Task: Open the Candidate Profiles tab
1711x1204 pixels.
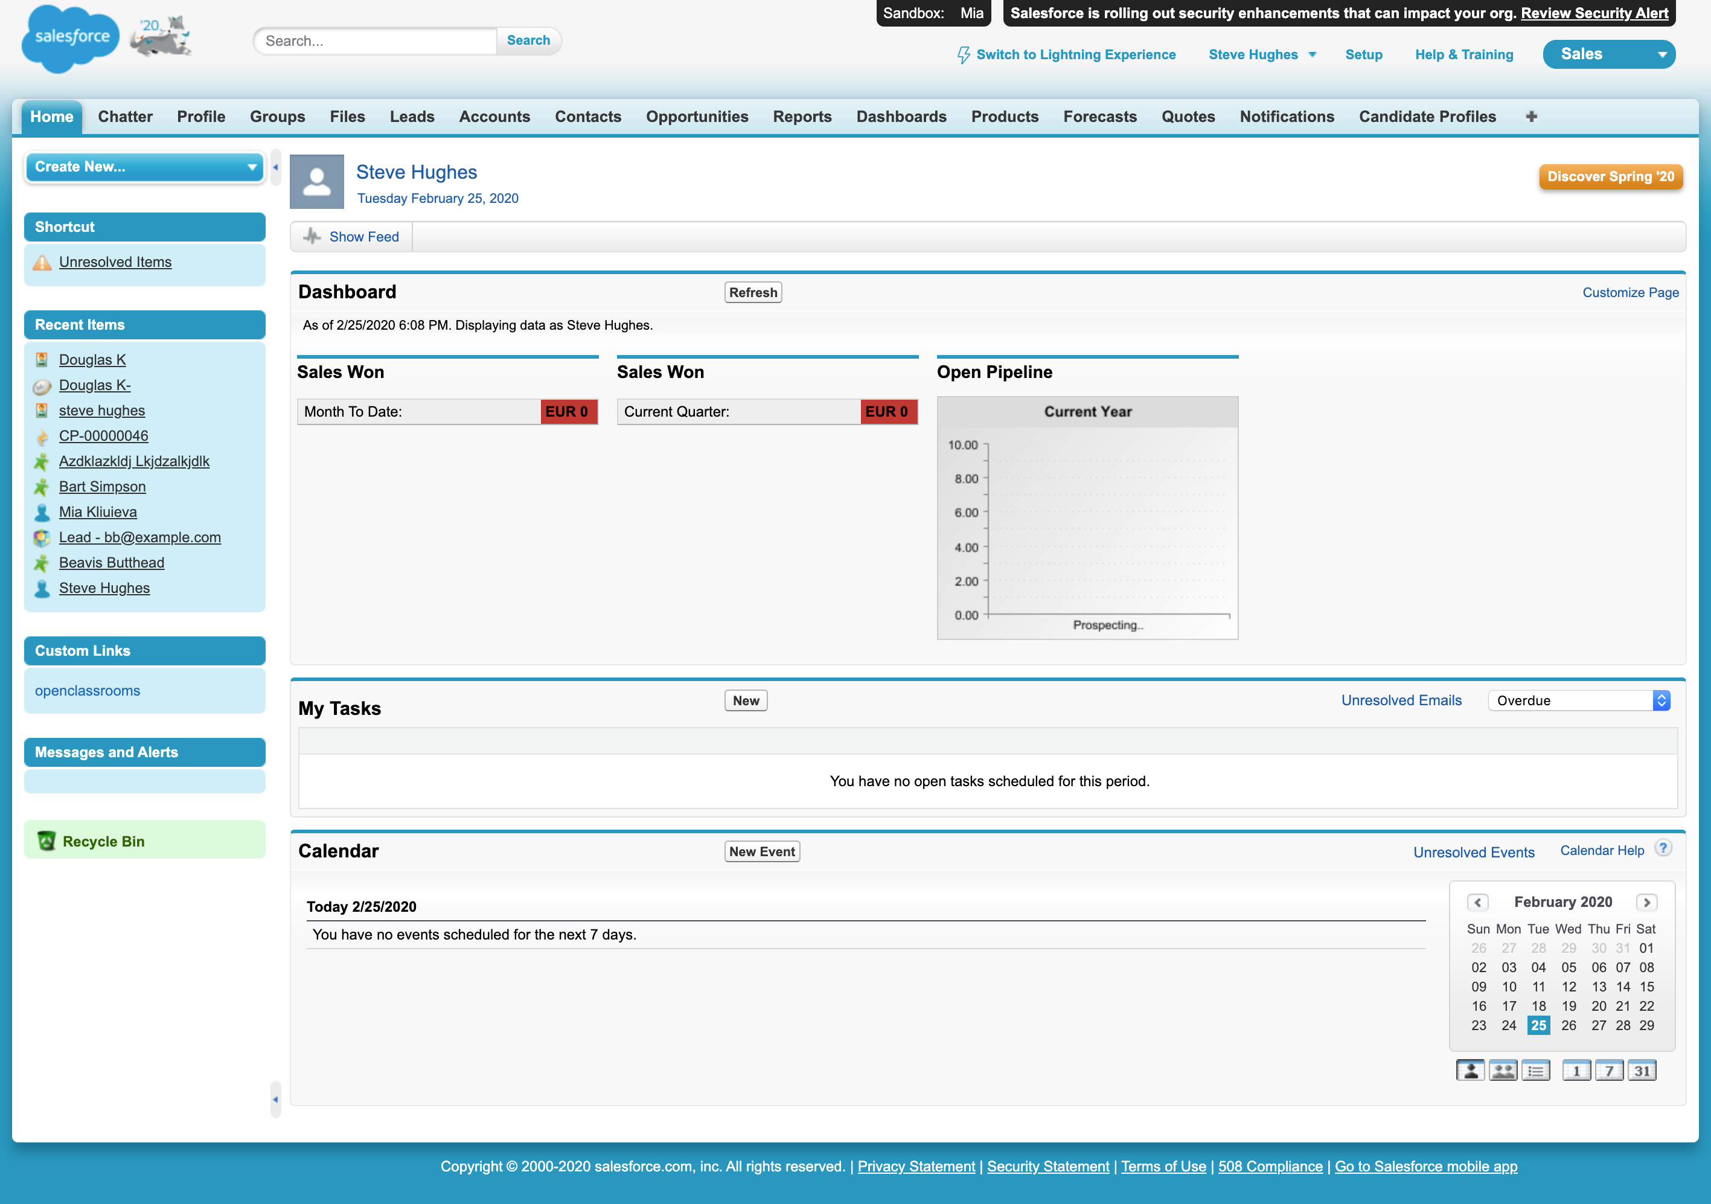Action: click(x=1427, y=117)
